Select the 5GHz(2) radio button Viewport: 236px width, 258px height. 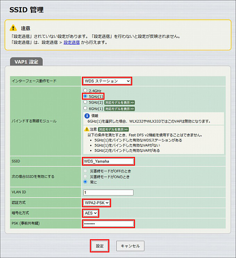click(x=85, y=102)
